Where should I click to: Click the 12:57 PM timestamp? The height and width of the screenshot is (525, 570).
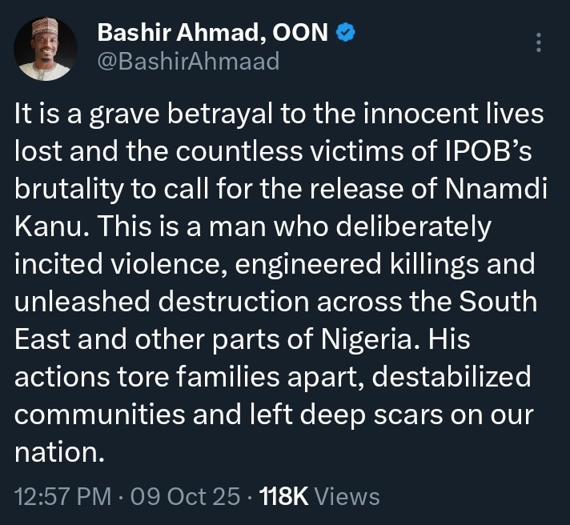(x=63, y=496)
